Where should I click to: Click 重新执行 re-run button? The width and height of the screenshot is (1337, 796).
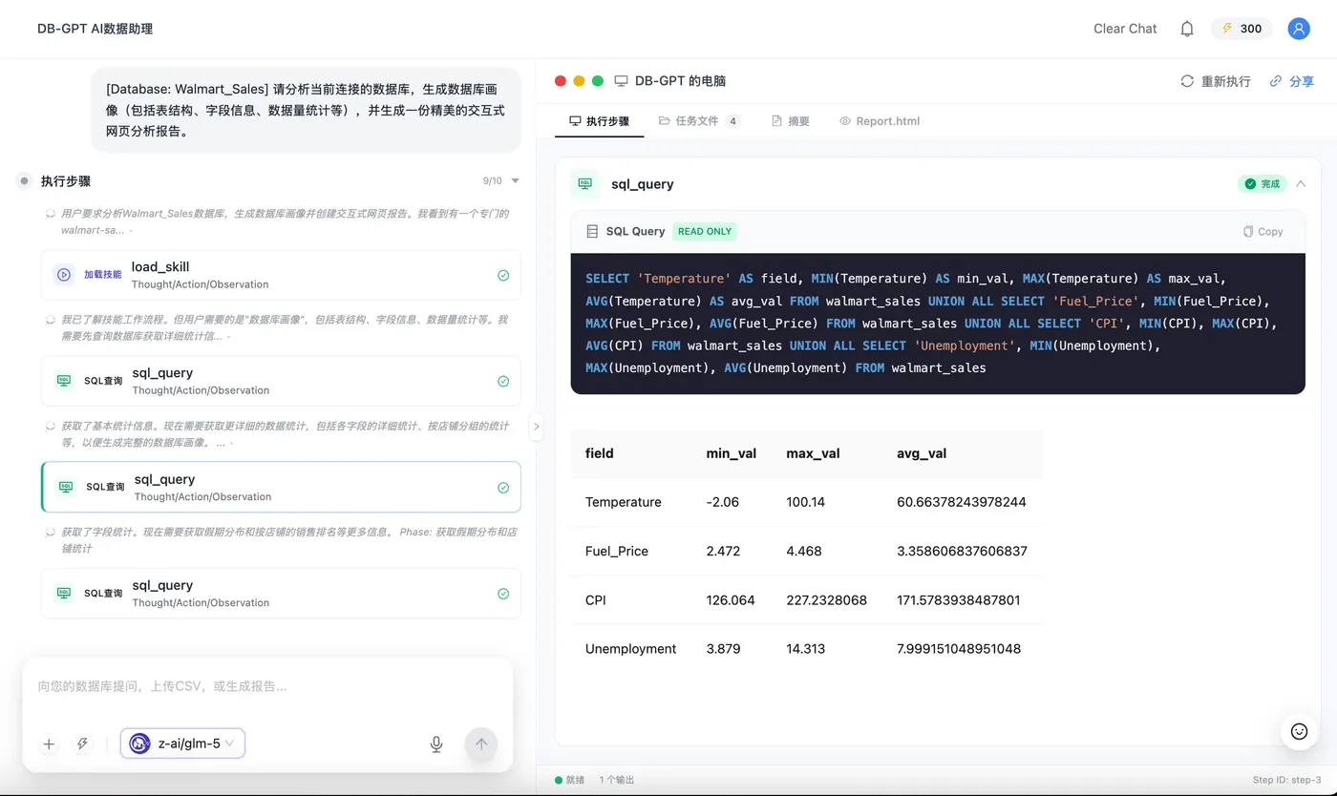click(x=1216, y=81)
